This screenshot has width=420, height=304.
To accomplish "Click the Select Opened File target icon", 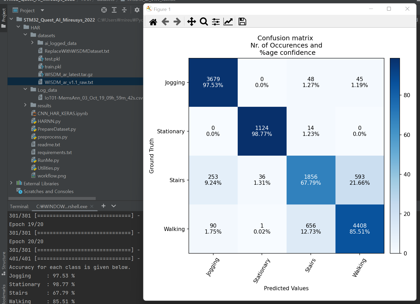I will [104, 10].
